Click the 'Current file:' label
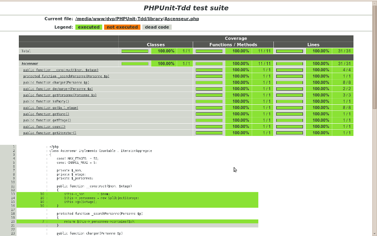377x236 pixels. 58,19
